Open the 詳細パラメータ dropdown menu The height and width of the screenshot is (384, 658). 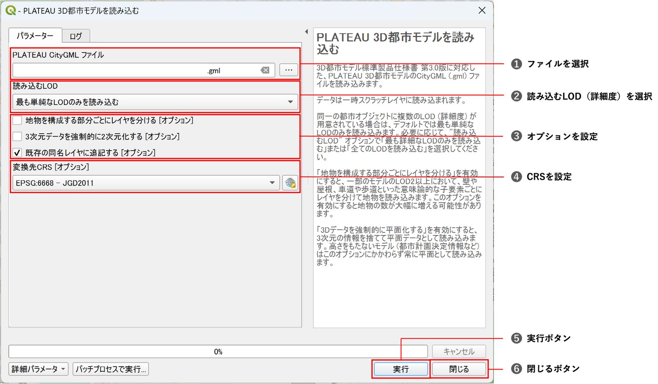coord(38,369)
